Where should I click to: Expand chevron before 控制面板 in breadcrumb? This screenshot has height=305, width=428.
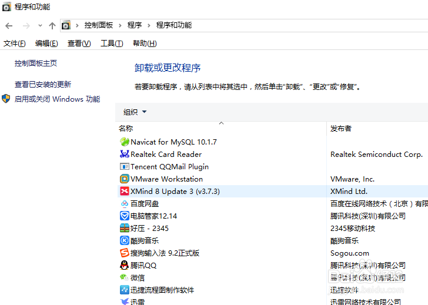[x=77, y=25]
